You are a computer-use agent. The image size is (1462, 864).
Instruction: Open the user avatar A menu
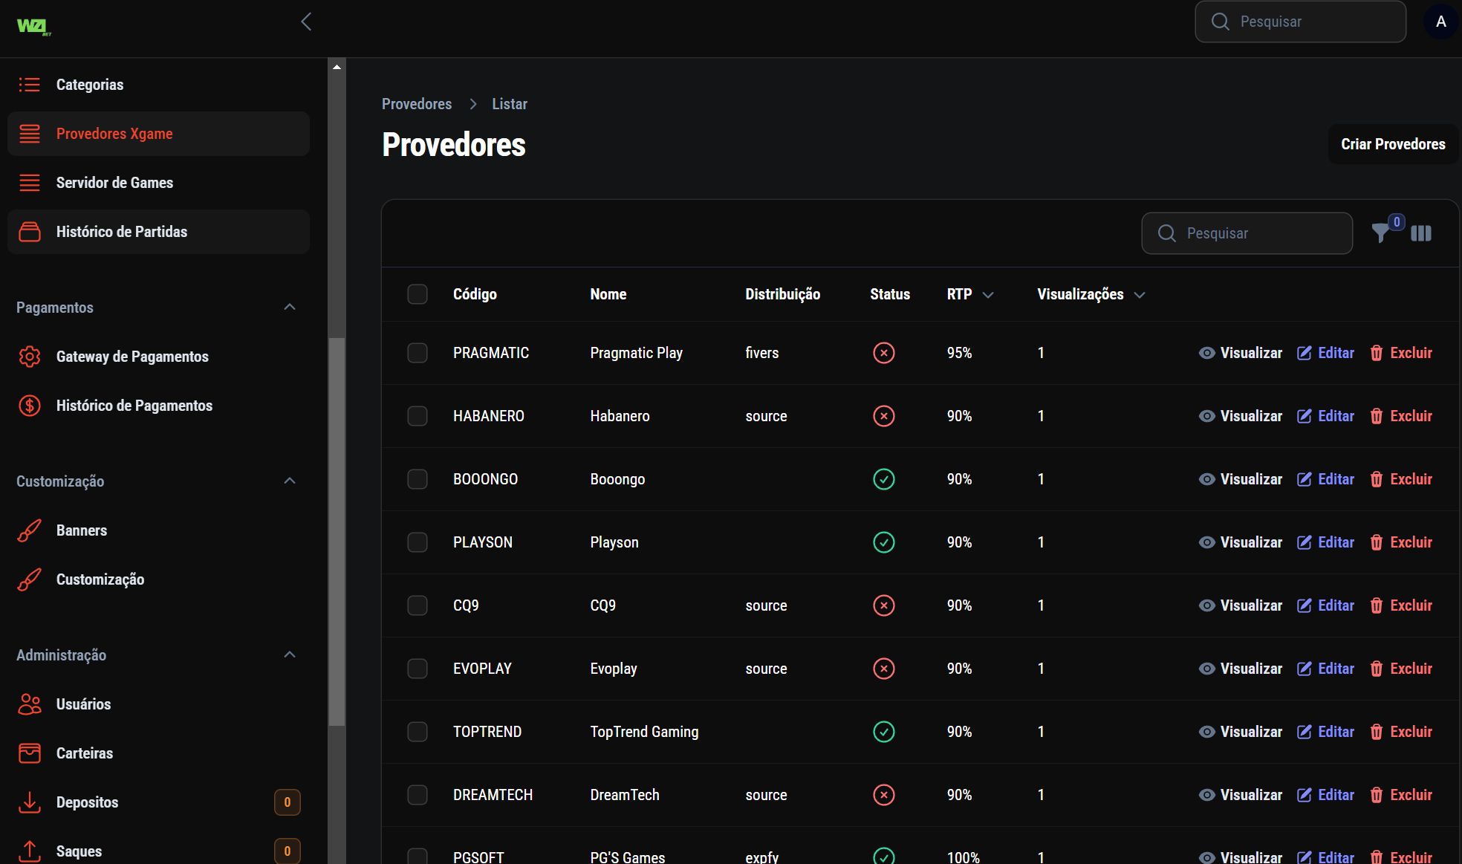[x=1440, y=22]
